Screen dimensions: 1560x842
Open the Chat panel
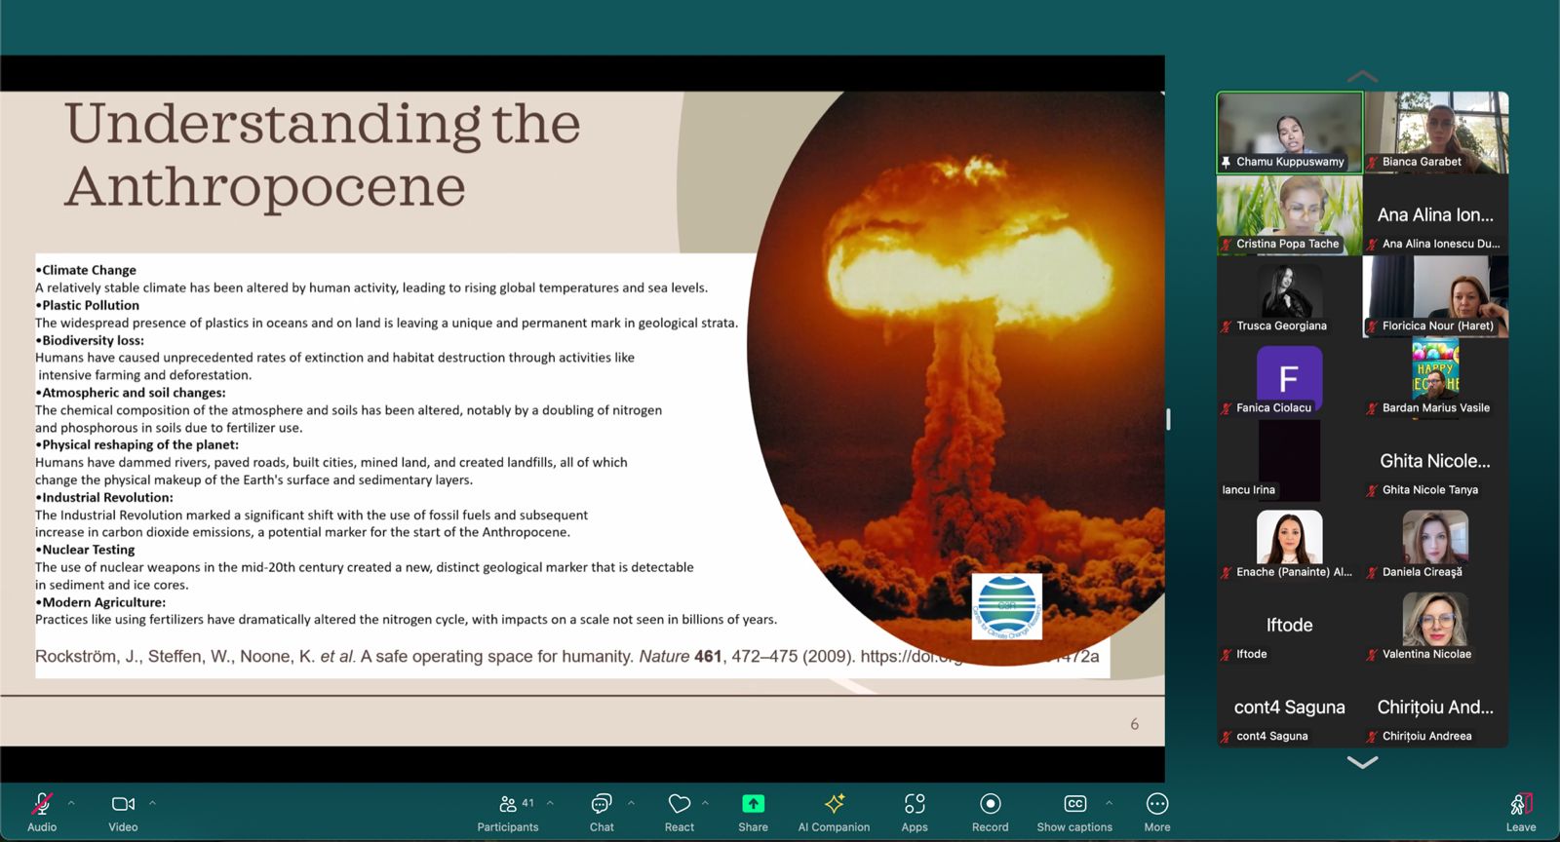tap(602, 811)
